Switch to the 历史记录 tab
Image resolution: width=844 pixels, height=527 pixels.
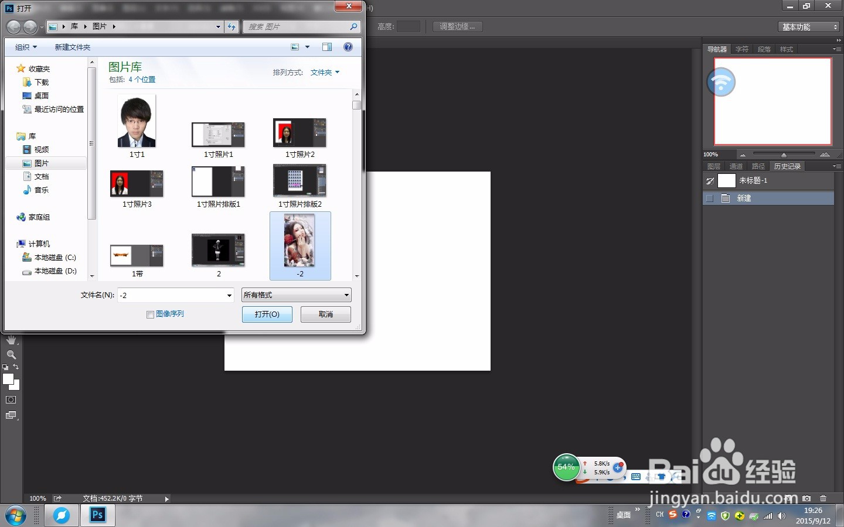787,166
